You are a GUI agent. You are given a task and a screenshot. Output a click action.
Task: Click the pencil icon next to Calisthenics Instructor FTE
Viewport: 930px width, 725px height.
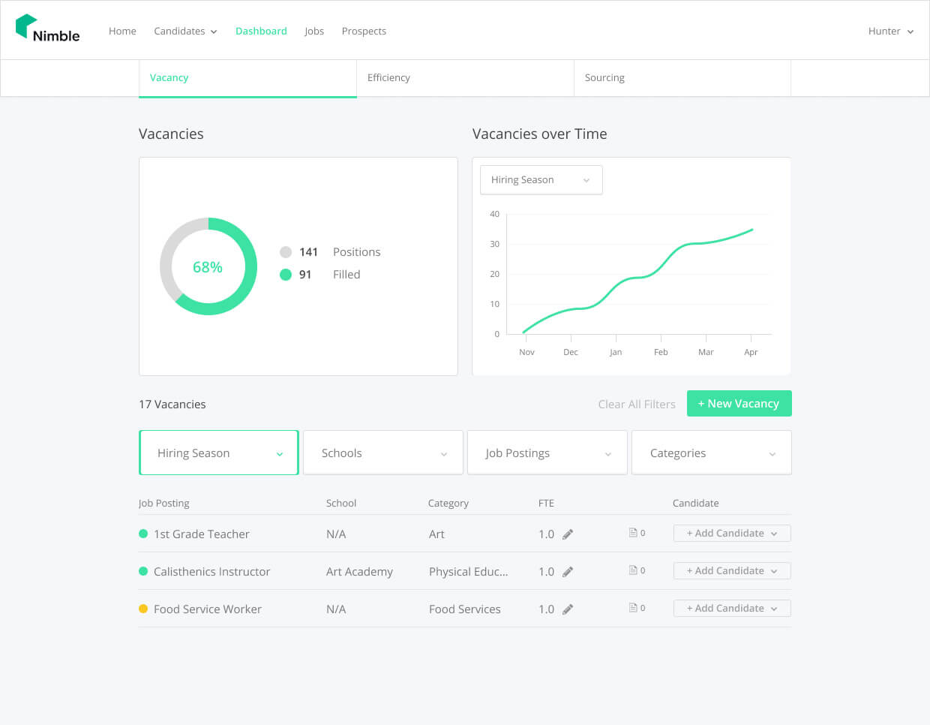click(x=568, y=570)
